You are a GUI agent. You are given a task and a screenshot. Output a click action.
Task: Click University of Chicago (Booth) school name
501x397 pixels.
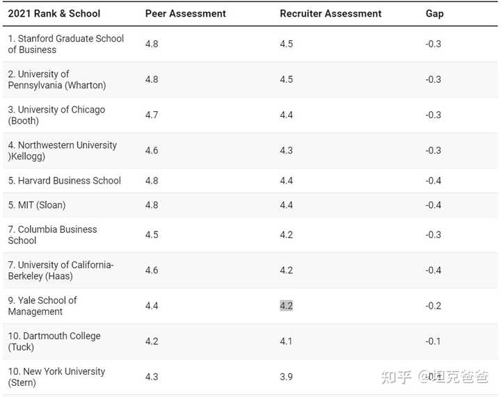(56, 115)
